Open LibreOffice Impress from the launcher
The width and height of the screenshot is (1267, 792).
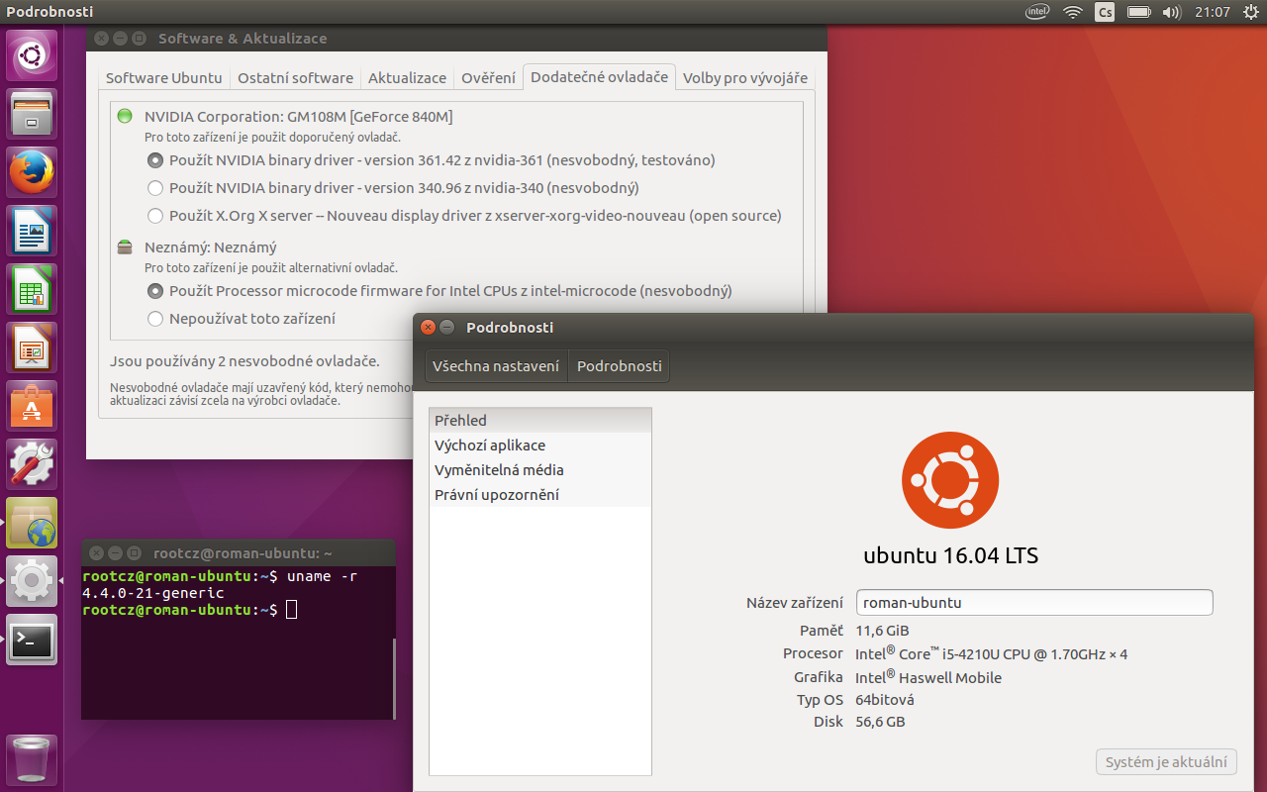(32, 347)
